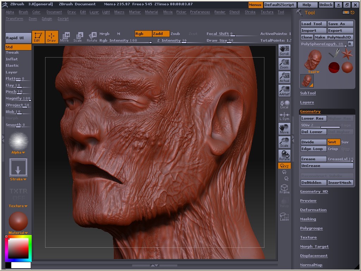Click the PolySphereCopy9 head thumbnail below Tool
Viewport: 361px width, 271px height.
point(307,81)
